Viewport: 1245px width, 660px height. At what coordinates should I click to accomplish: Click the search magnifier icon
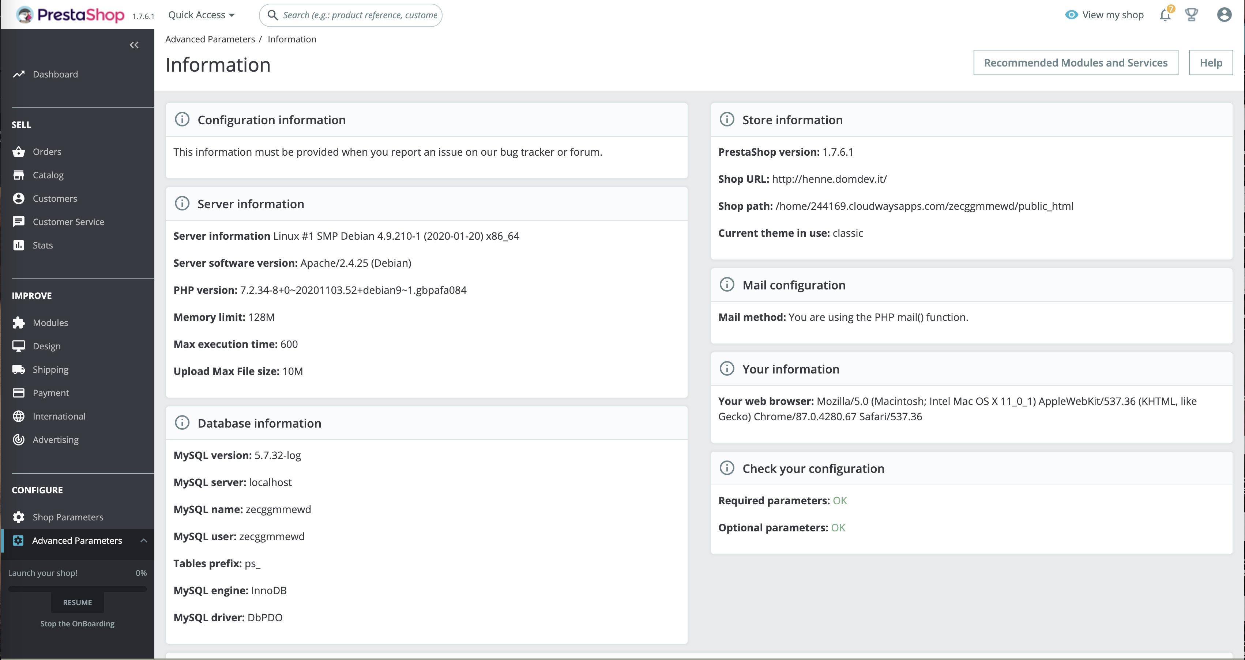pyautogui.click(x=272, y=15)
